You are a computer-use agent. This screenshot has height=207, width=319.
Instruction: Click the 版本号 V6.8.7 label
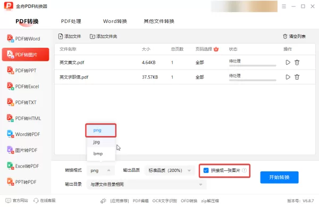(x=300, y=201)
